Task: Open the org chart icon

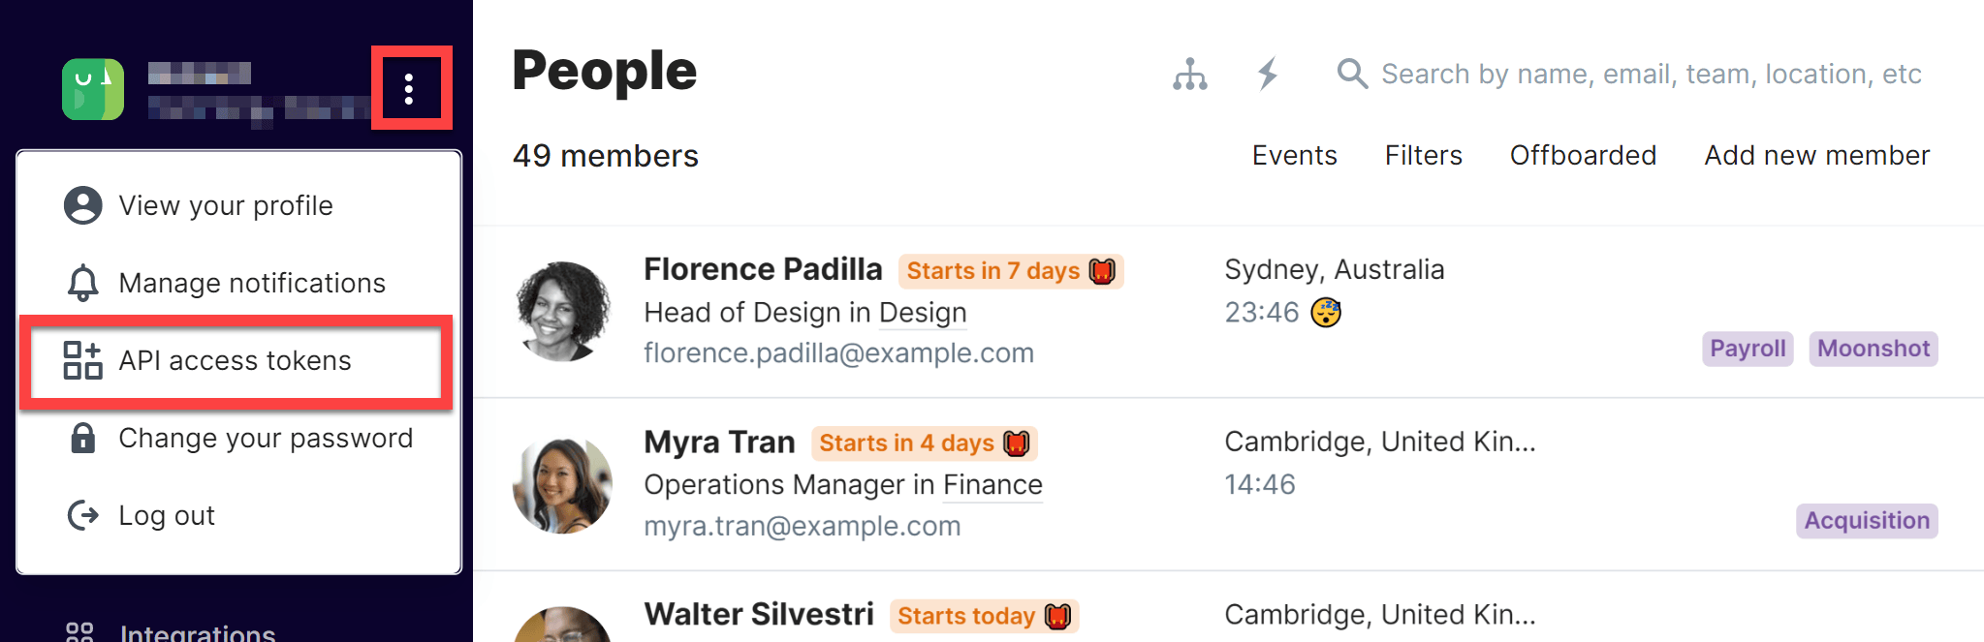Action: click(1189, 74)
